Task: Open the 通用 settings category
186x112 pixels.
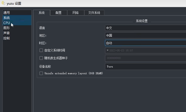Action: [6, 13]
